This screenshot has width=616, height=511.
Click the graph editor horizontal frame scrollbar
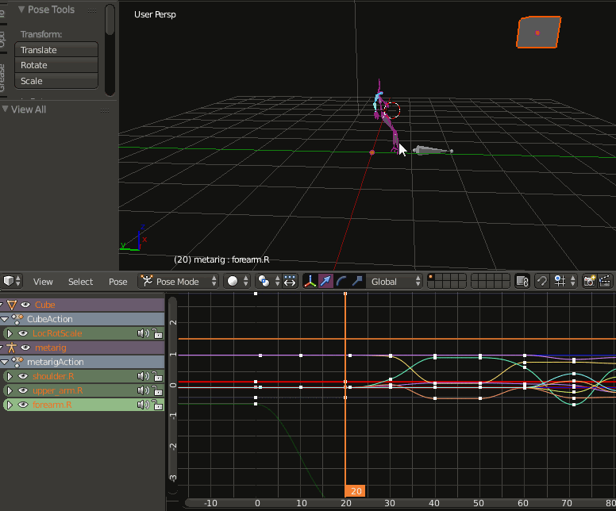[x=400, y=503]
